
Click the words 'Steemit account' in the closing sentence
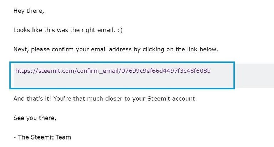click(172, 99)
